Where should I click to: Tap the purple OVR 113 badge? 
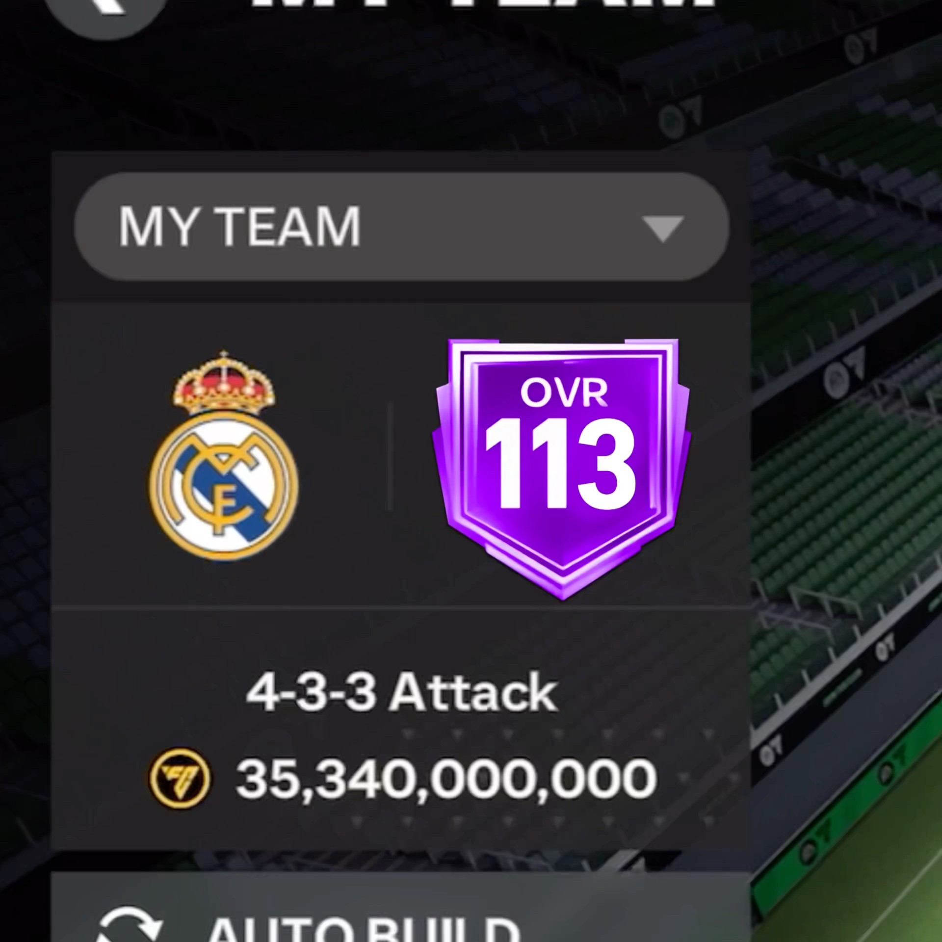[562, 469]
